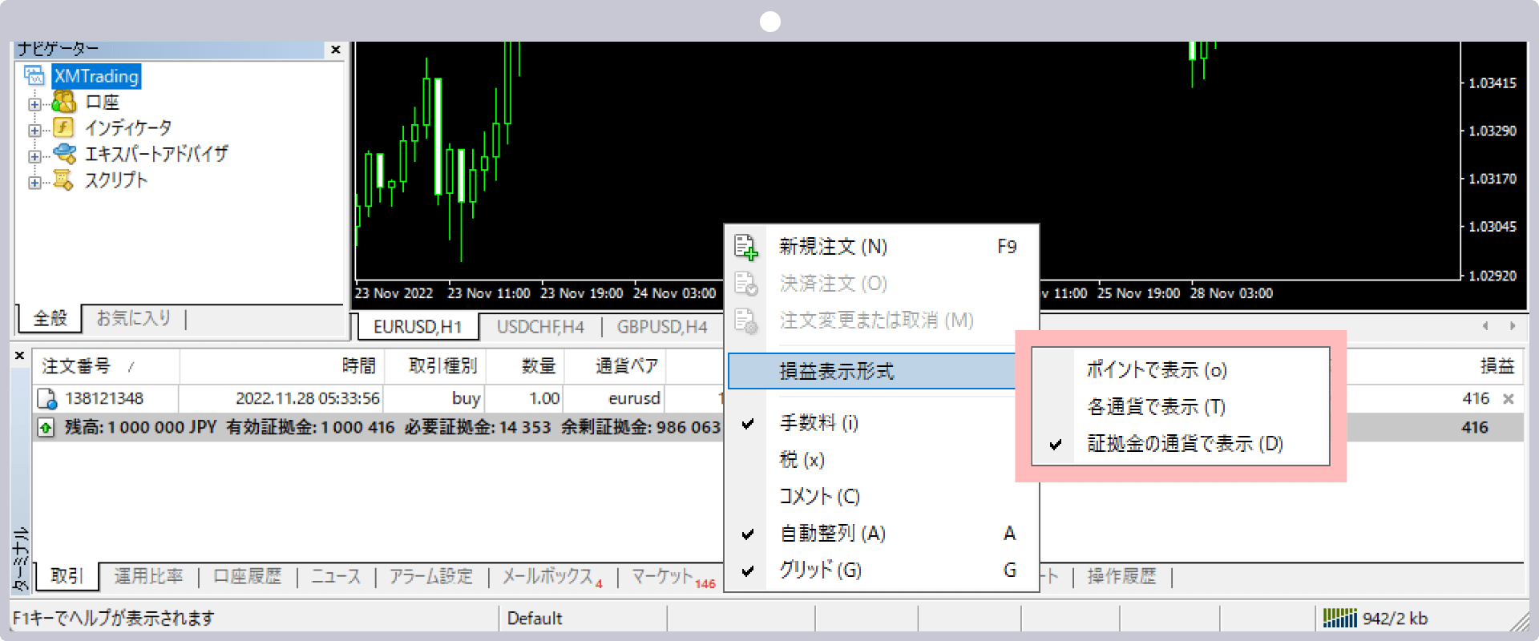Expand the インディケータ tree node
Viewport: 1539px width, 641px height.
[34, 130]
